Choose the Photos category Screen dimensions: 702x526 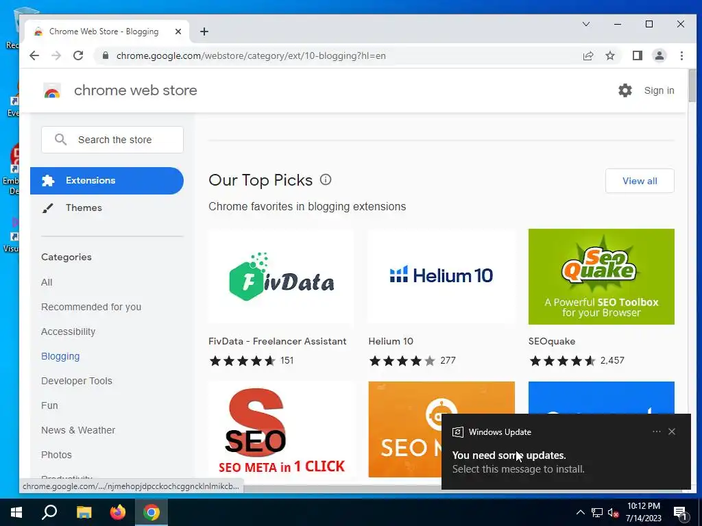coord(56,455)
